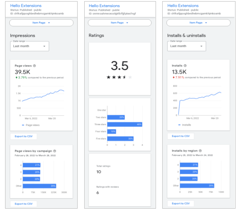
Task: Click help icon next to Page views
Action: pos(34,66)
